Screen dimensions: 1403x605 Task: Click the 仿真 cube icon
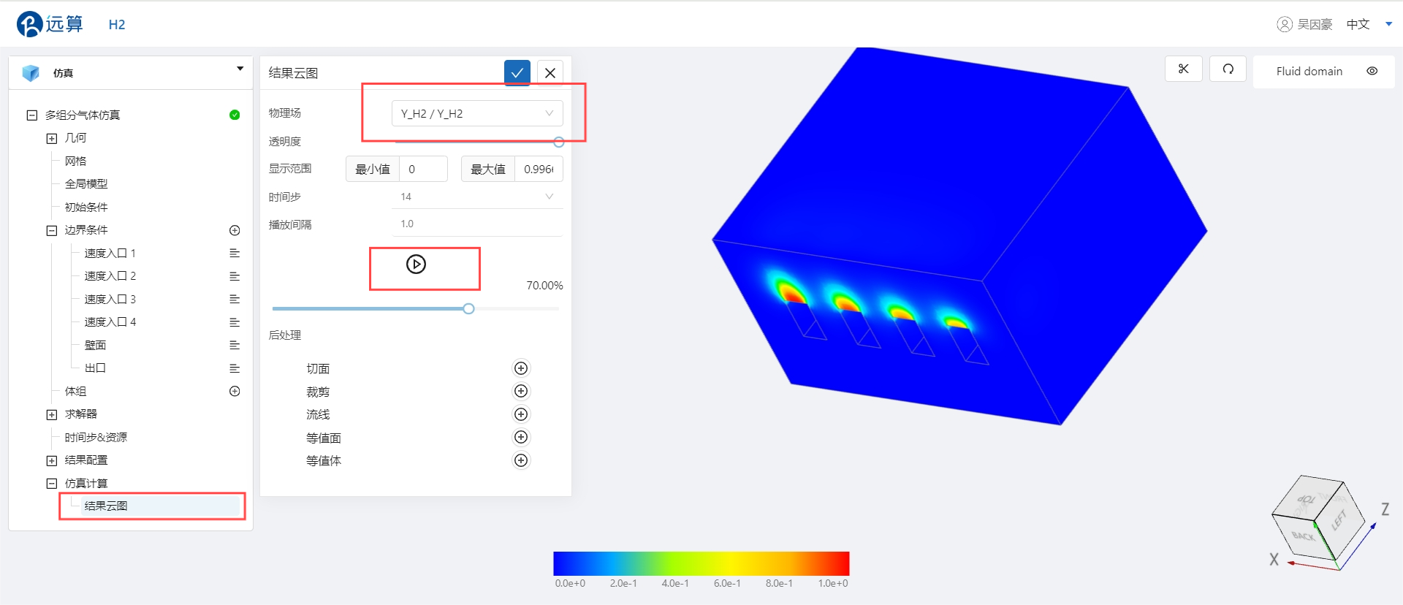click(x=31, y=73)
